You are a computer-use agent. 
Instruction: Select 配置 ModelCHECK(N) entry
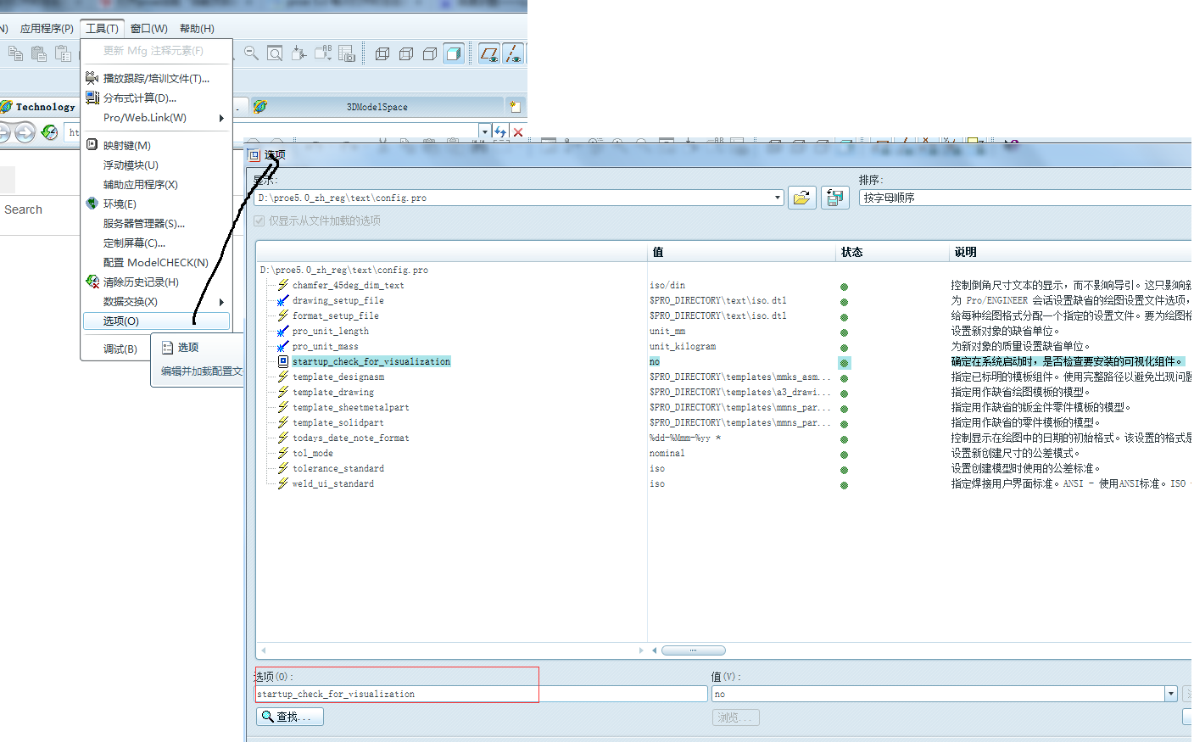coord(156,262)
